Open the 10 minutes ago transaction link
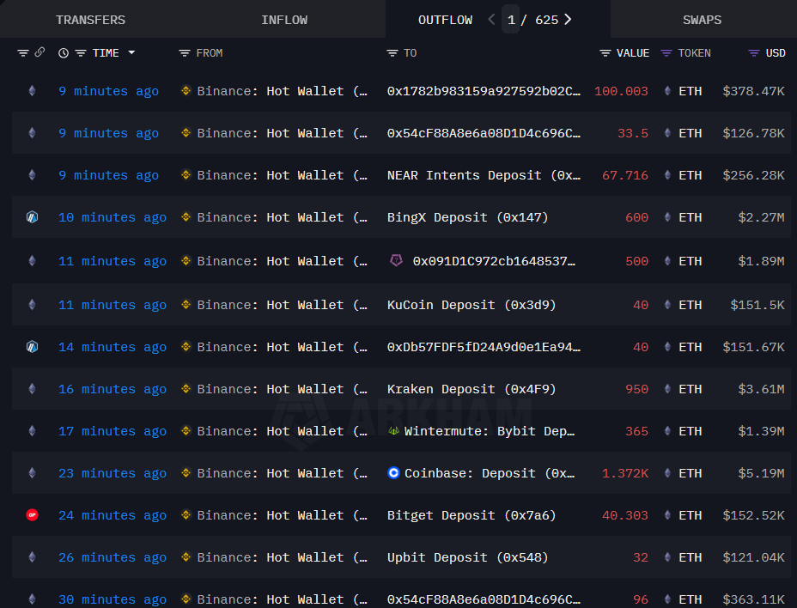Viewport: 797px width, 608px height. [113, 217]
